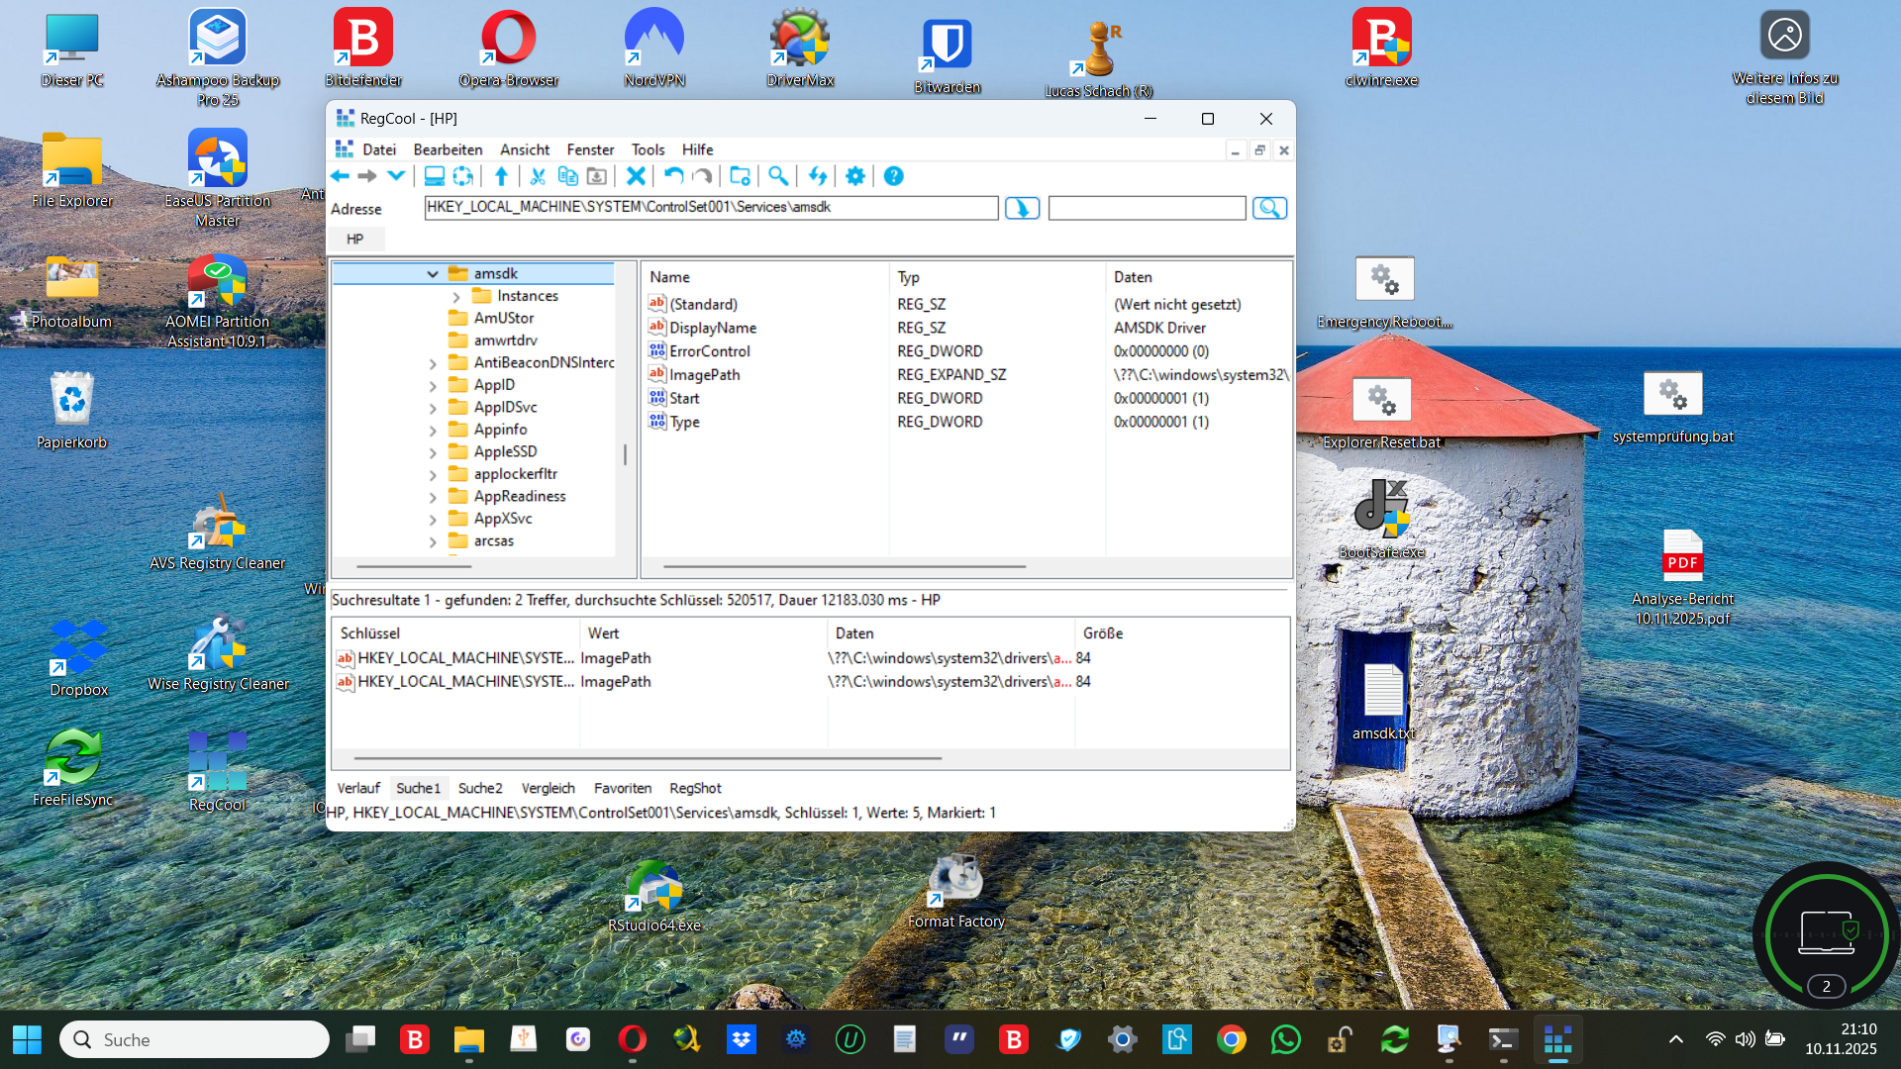Viewport: 1901px width, 1069px height.
Task: Open the Tools menu
Action: [648, 149]
